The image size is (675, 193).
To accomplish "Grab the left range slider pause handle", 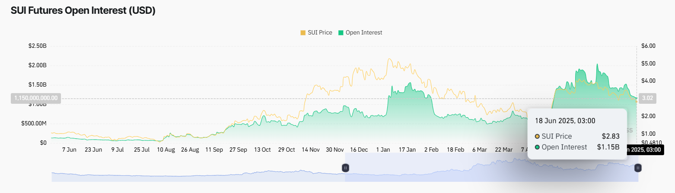I will pyautogui.click(x=345, y=168).
